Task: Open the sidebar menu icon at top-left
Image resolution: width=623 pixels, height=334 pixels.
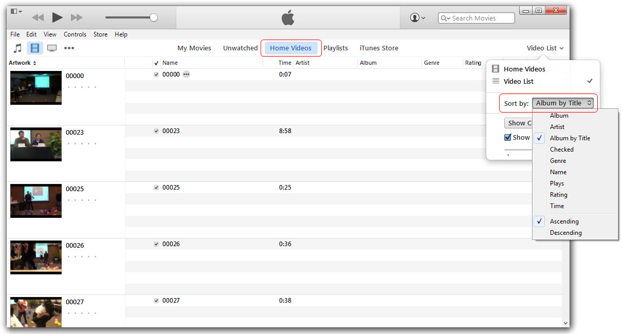Action: coord(16,11)
